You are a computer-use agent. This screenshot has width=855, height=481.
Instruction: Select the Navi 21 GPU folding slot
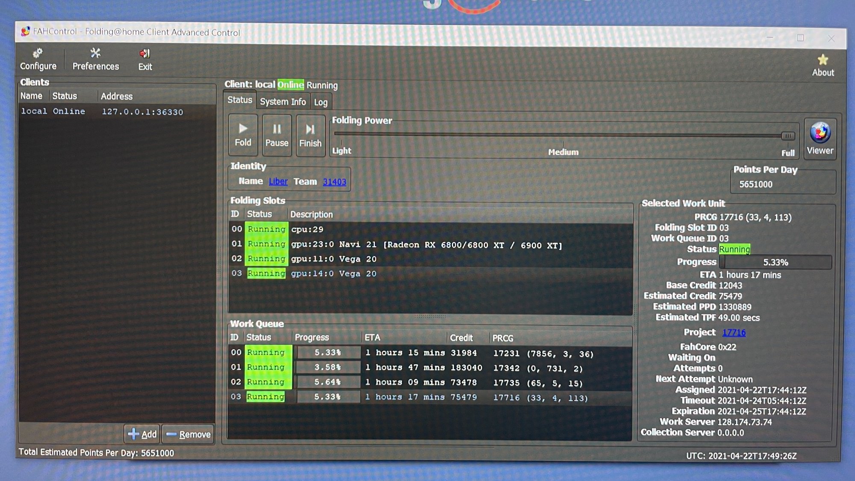pyautogui.click(x=430, y=244)
